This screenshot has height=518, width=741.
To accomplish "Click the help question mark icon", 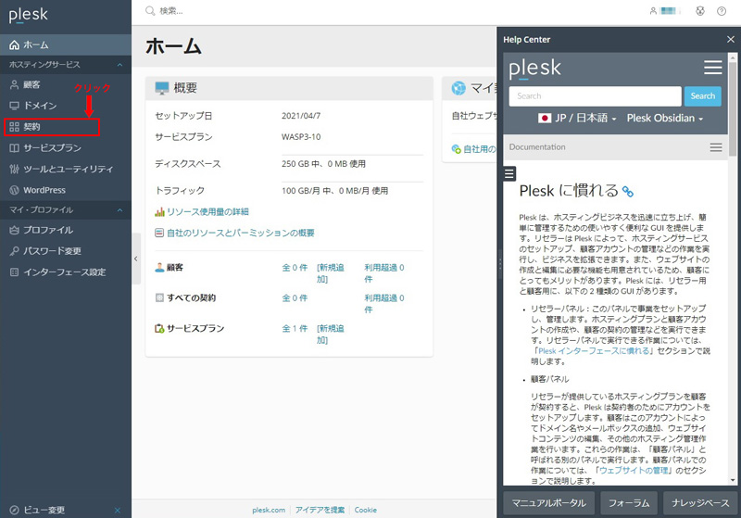I will pyautogui.click(x=722, y=11).
